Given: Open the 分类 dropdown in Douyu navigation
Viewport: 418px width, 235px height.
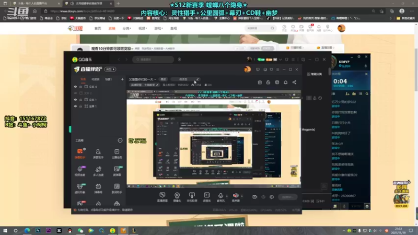Looking at the screenshot, I should [x=126, y=28].
